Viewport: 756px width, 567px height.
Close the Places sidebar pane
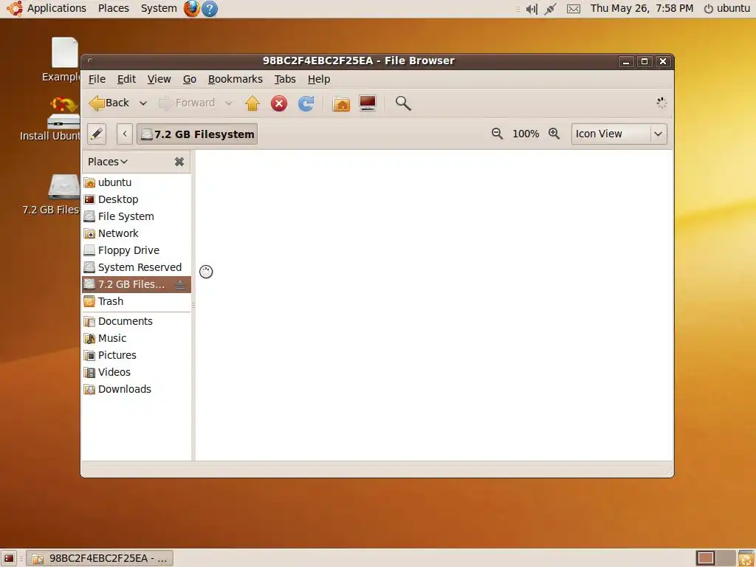point(179,162)
